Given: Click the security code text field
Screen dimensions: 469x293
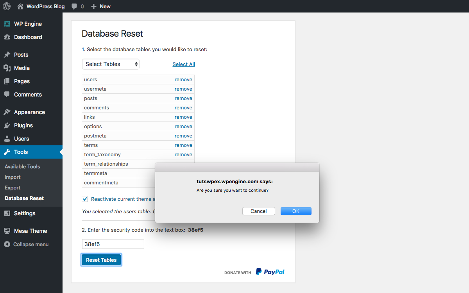Looking at the screenshot, I should [x=113, y=244].
